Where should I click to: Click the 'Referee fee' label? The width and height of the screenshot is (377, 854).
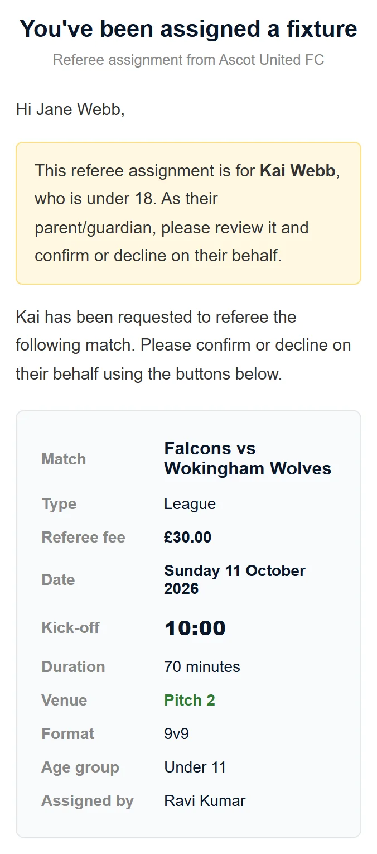pos(83,538)
